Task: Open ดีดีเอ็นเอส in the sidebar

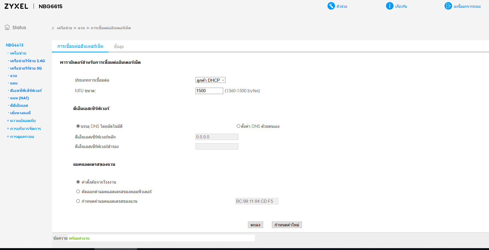Action: (19, 105)
